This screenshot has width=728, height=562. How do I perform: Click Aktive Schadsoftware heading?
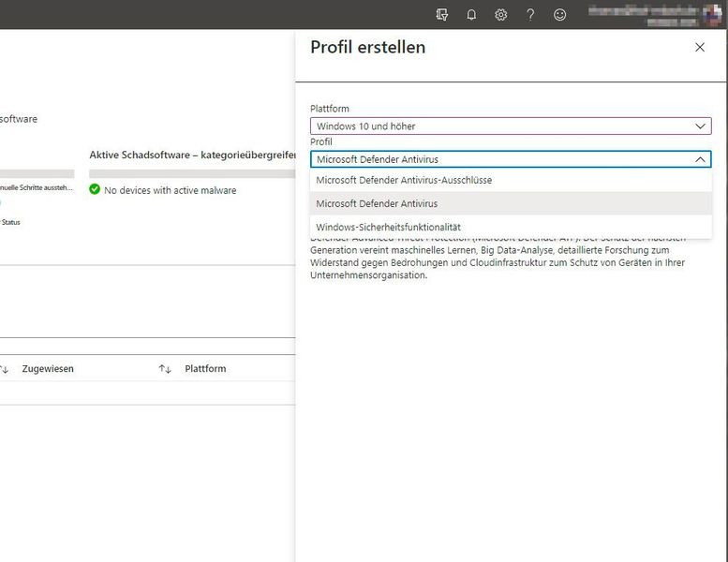click(192, 155)
